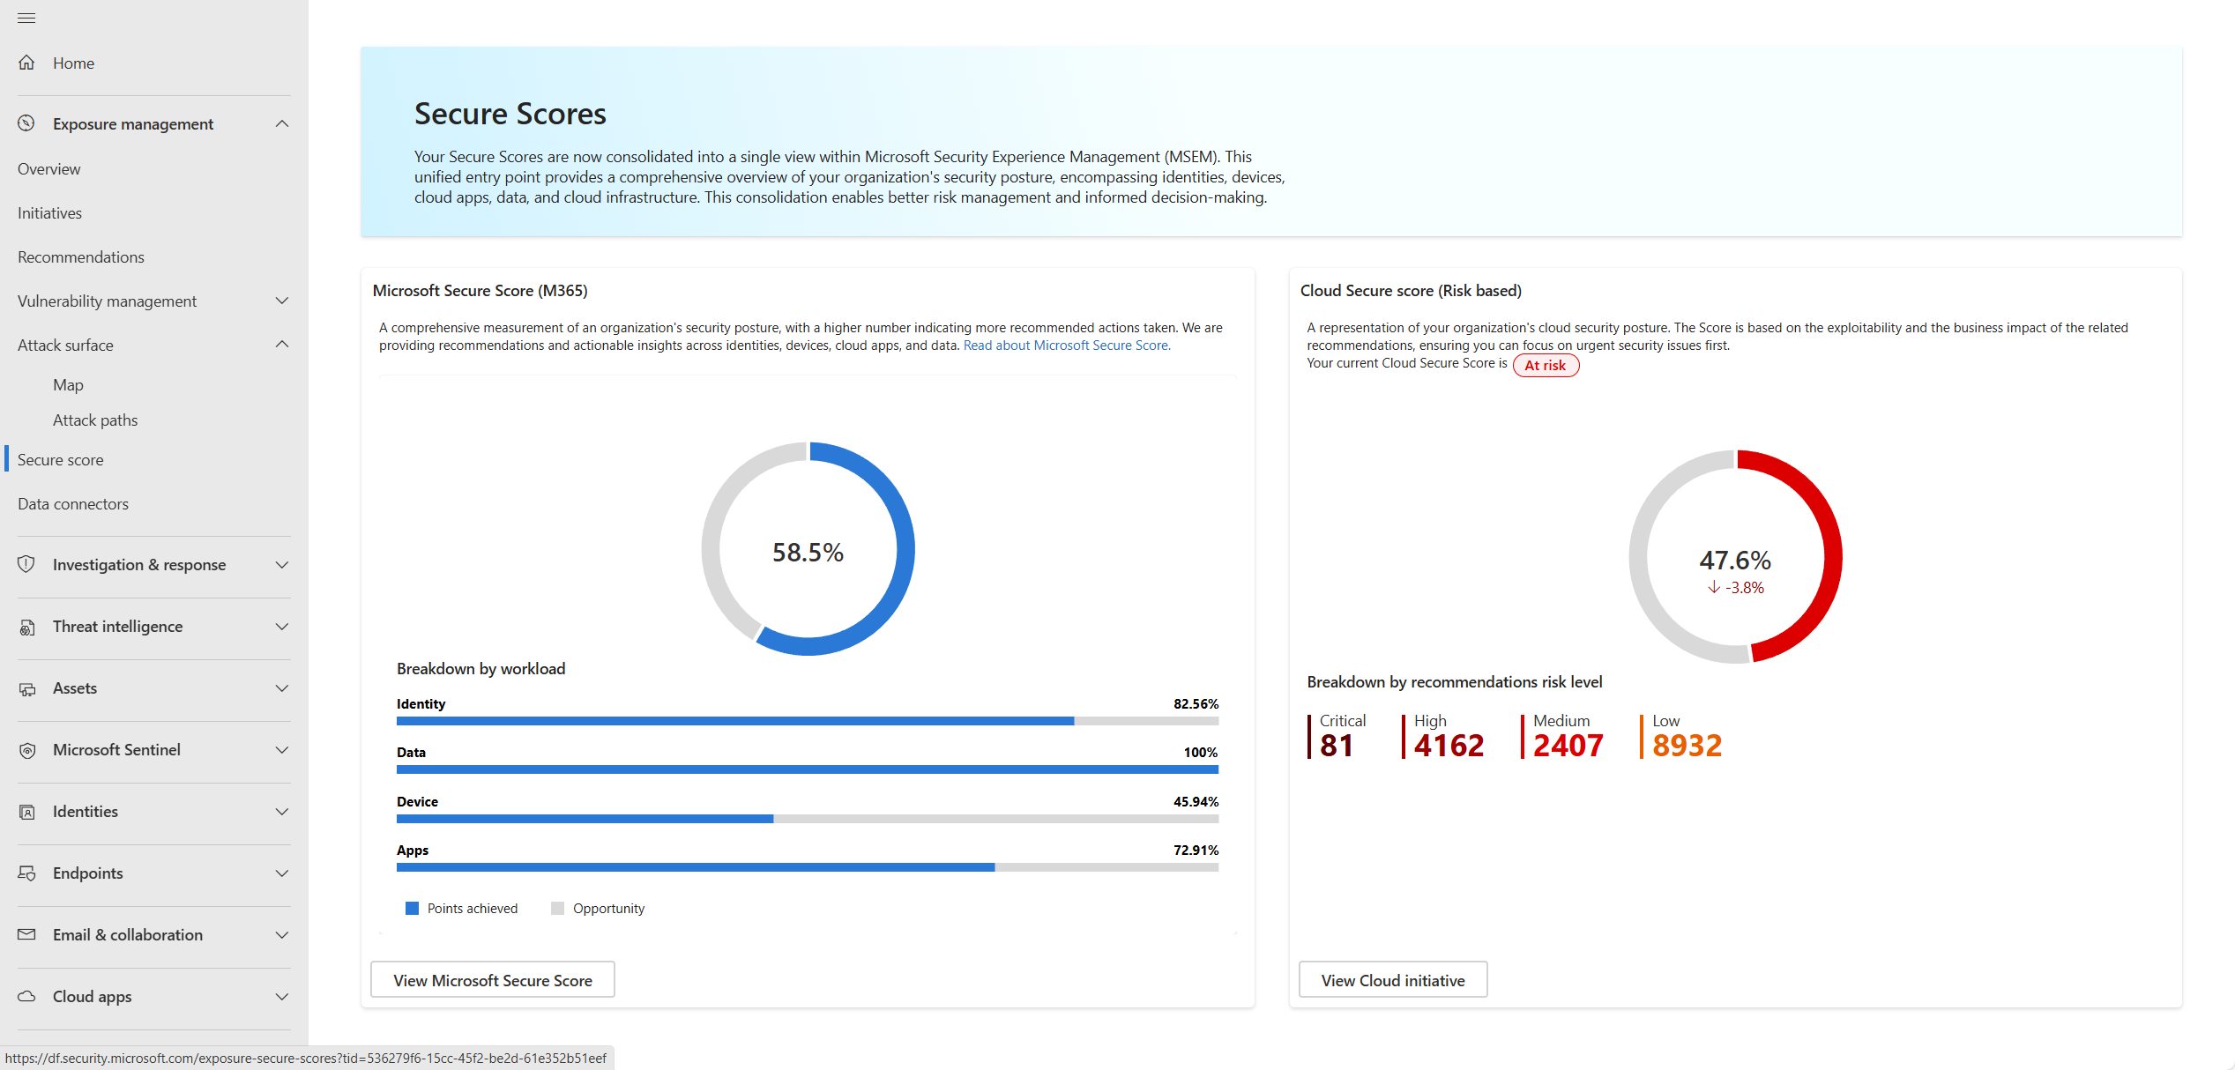Collapse the Attack surface section

(282, 345)
